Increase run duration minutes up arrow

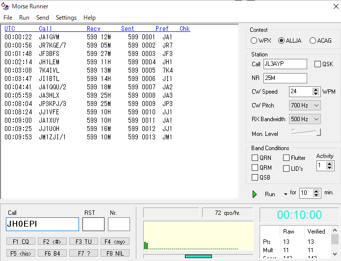point(316,191)
